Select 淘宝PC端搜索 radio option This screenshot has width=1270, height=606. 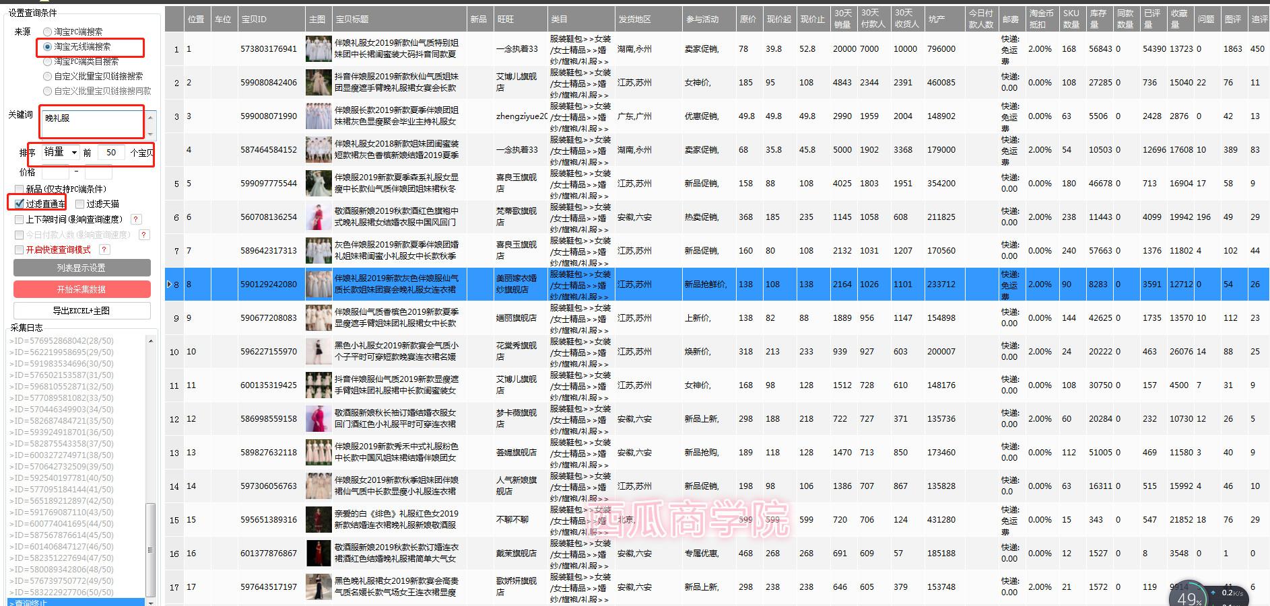click(47, 32)
